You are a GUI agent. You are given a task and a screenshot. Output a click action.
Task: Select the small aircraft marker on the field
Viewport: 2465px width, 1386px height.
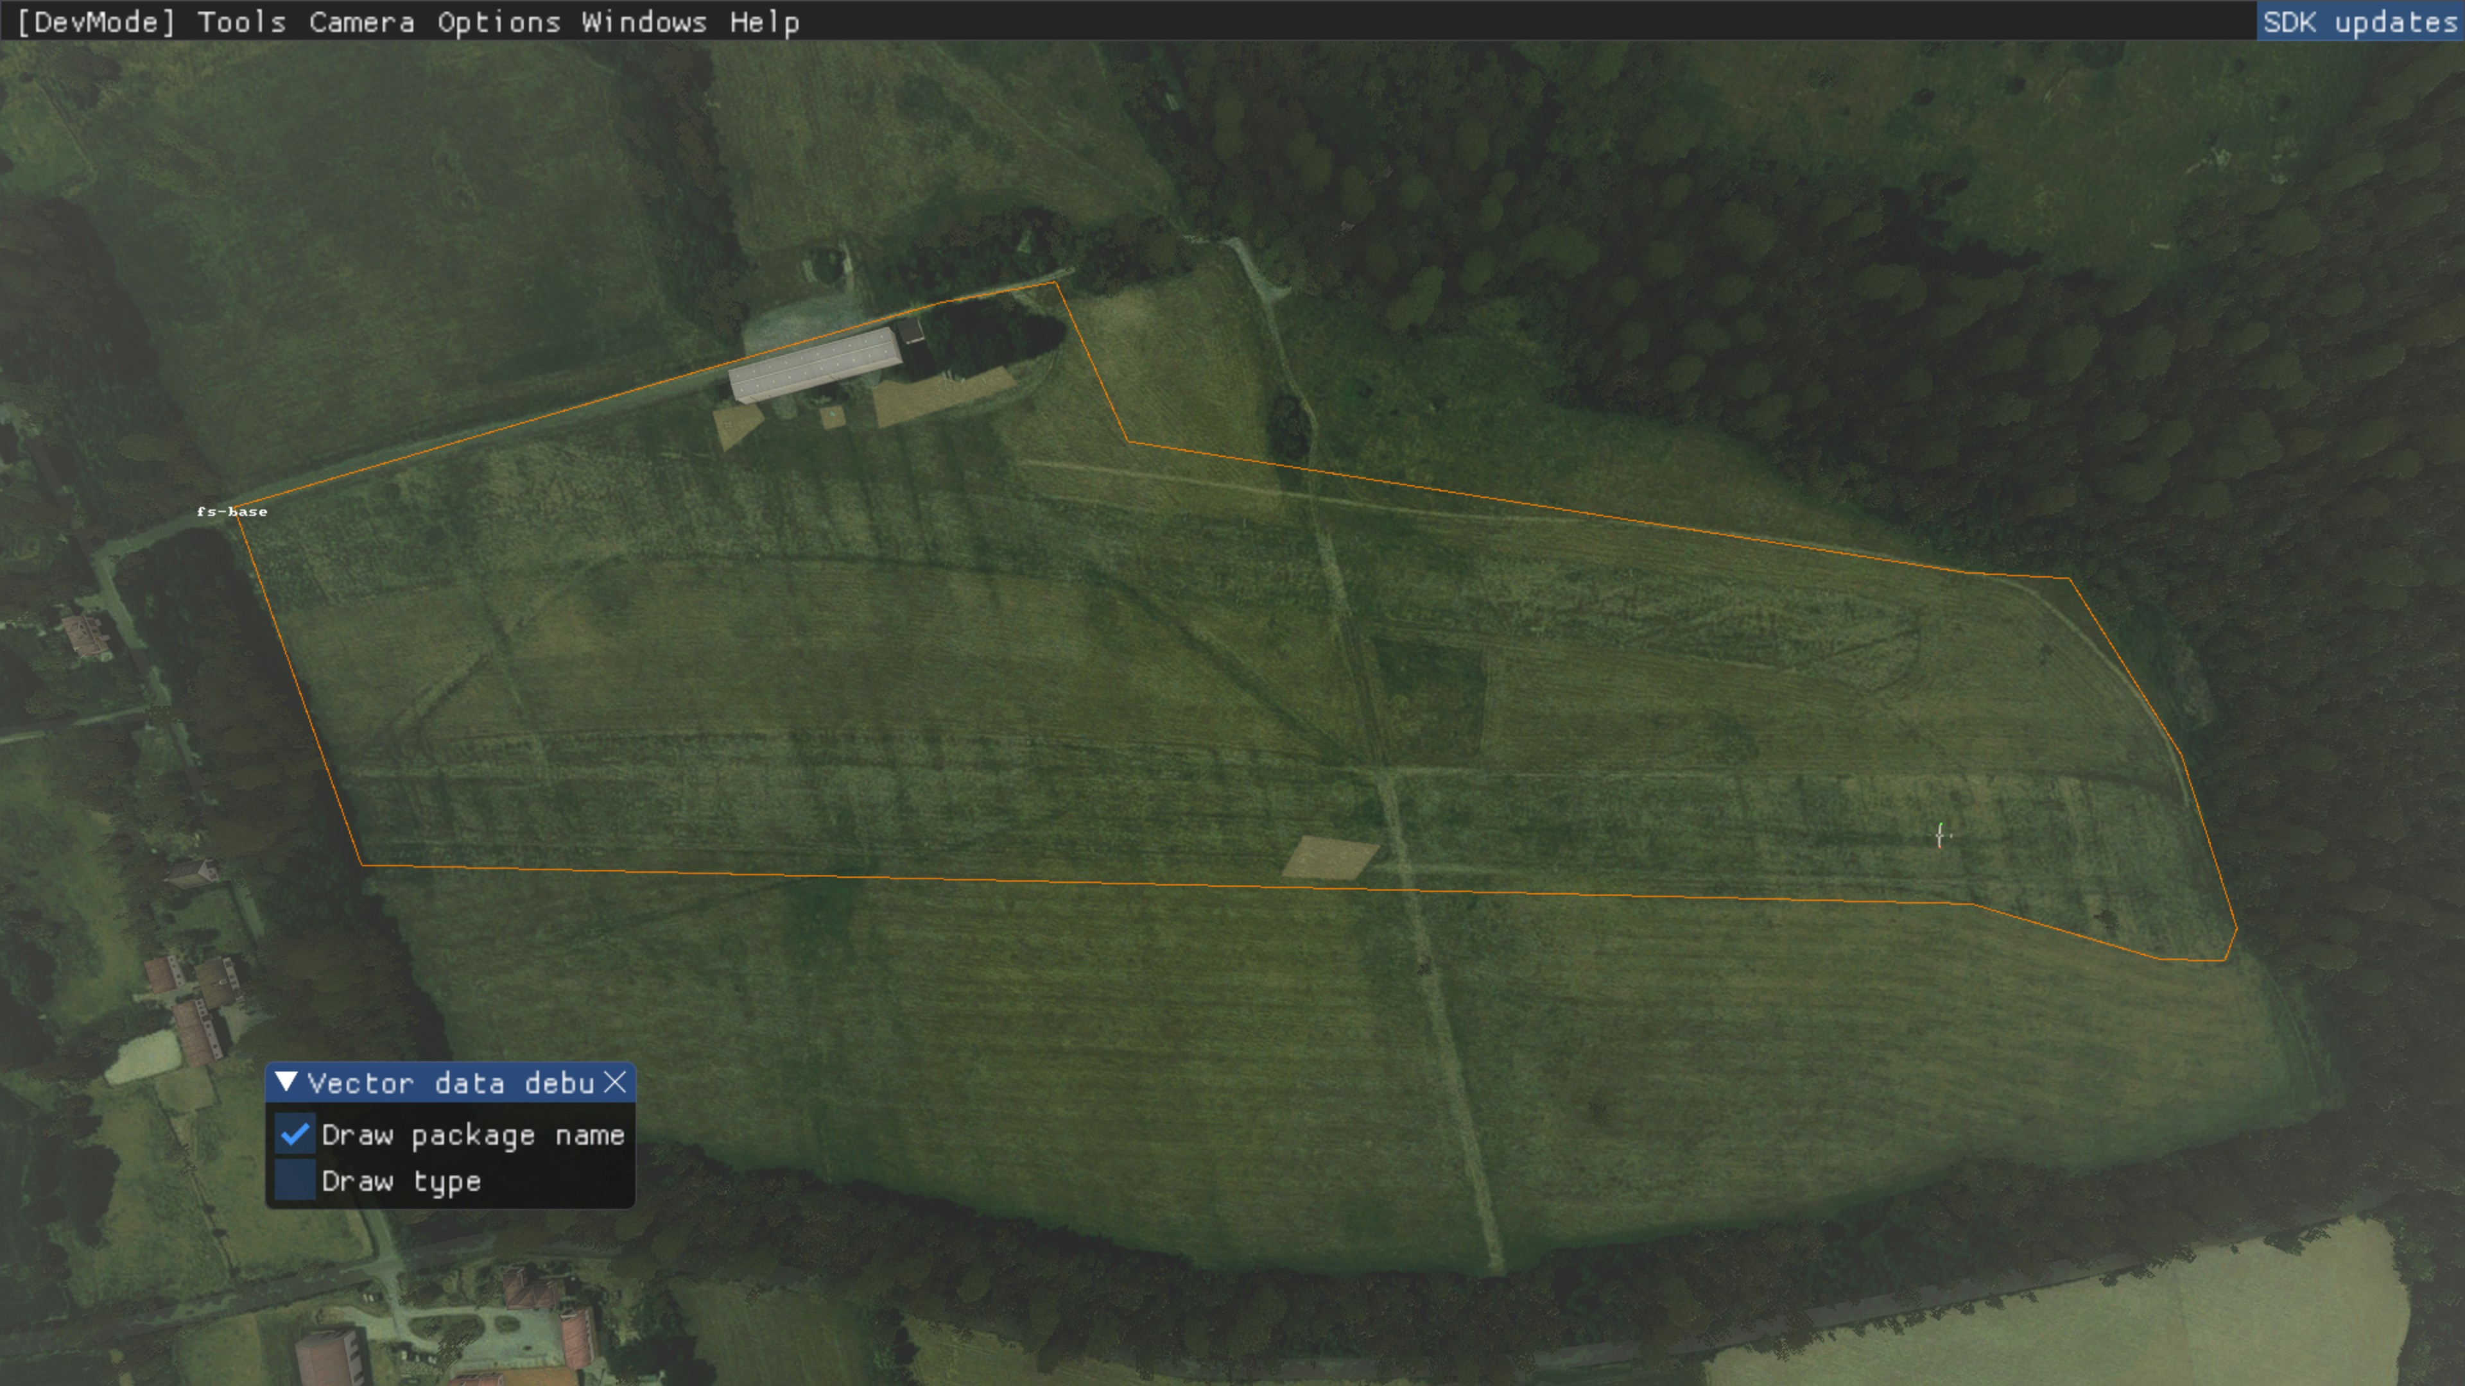[x=1940, y=835]
